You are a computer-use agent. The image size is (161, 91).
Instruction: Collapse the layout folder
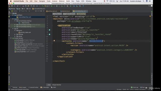[15, 31]
